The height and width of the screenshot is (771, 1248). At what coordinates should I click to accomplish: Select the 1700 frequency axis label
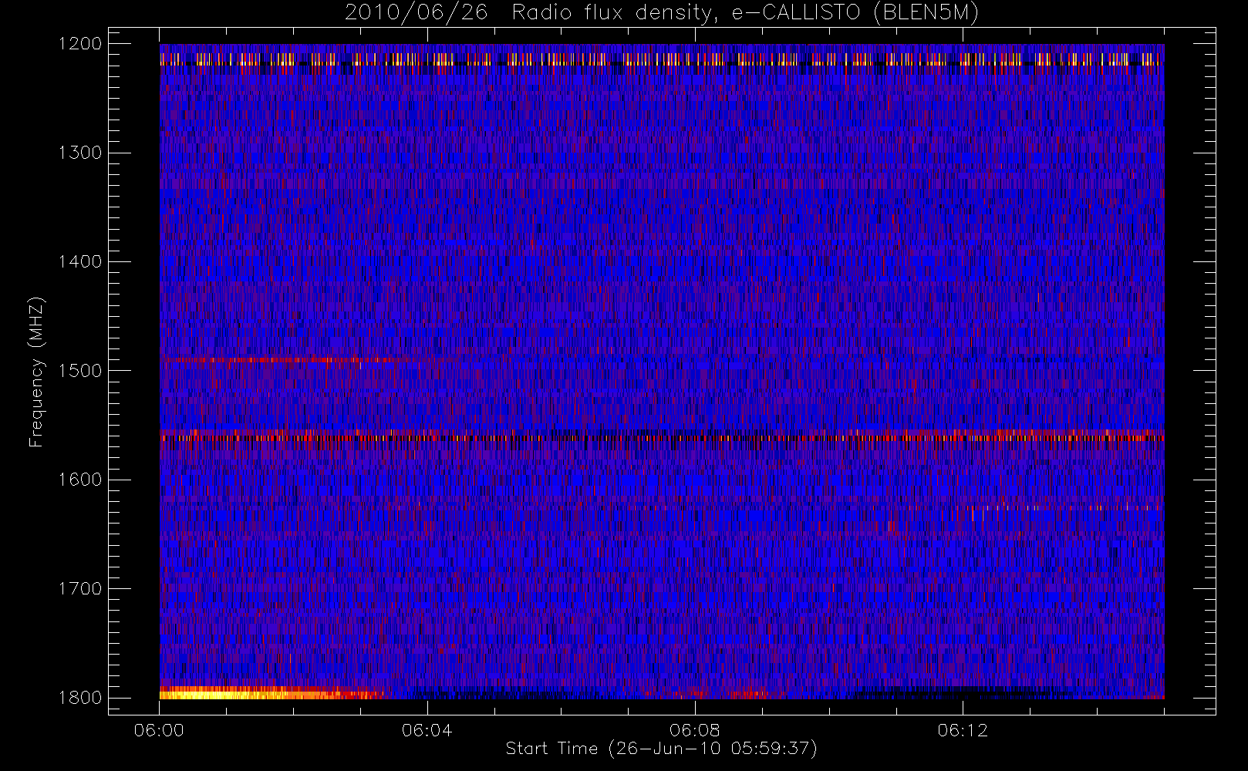coord(80,588)
